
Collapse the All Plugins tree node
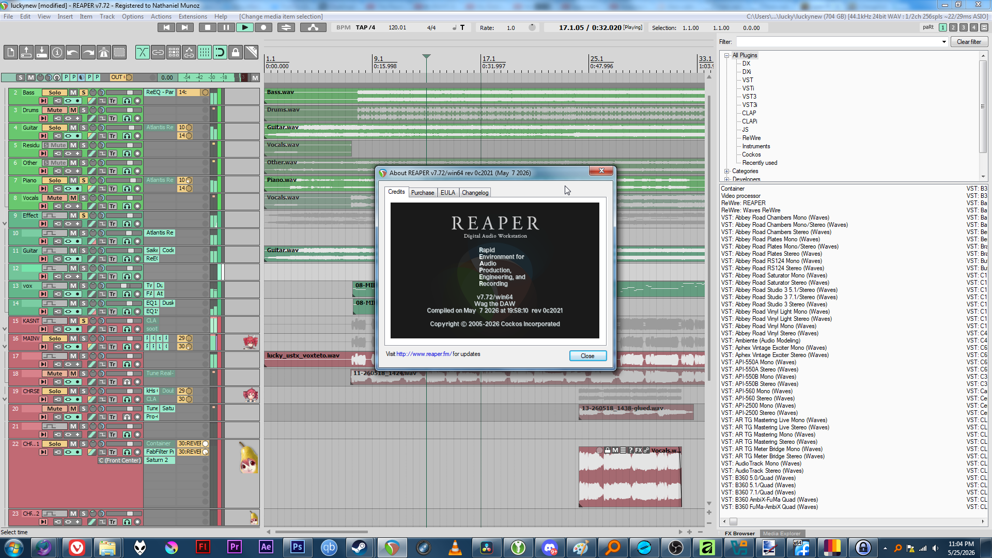point(727,55)
